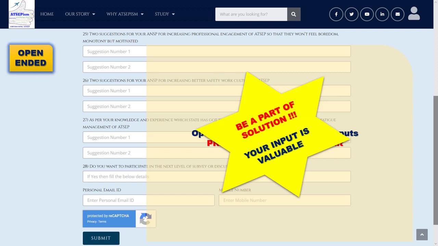Open the YouTube social icon
The width and height of the screenshot is (438, 246).
[367, 14]
